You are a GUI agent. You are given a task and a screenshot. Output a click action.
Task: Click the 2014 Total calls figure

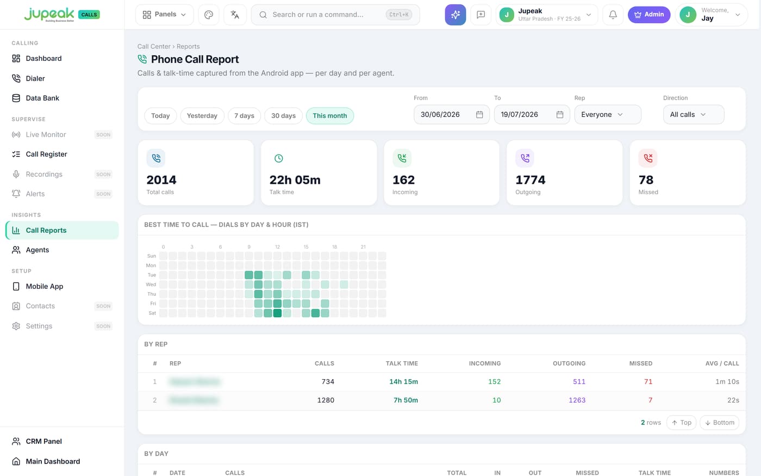161,180
